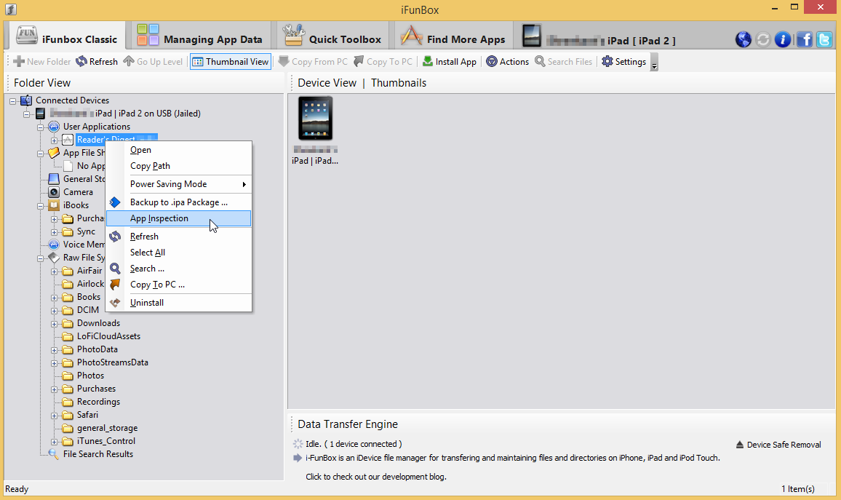The image size is (841, 500).
Task: Choose Open in context menu
Action: click(x=179, y=150)
